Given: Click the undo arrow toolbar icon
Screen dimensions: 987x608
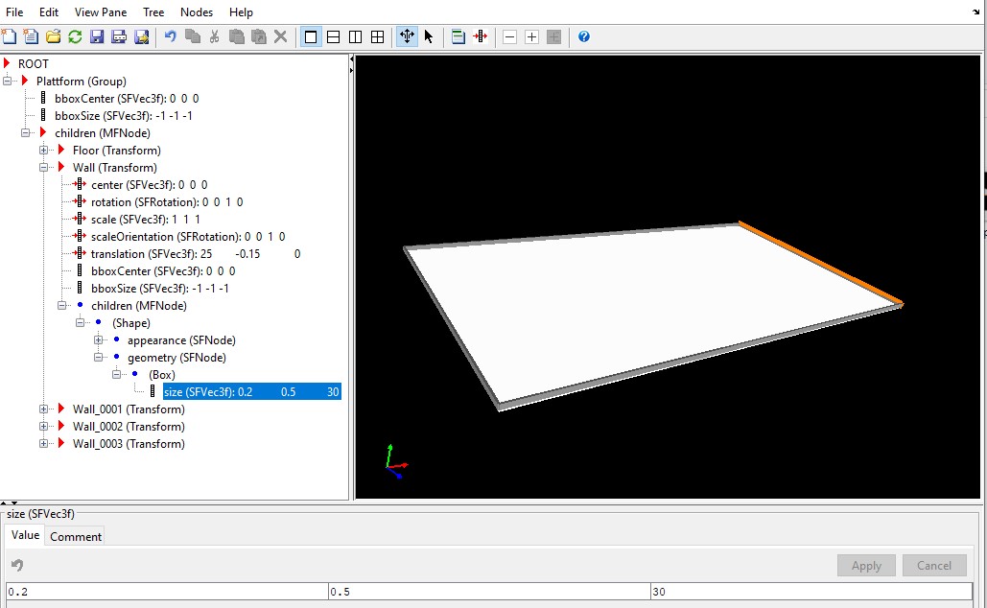Looking at the screenshot, I should pos(170,36).
